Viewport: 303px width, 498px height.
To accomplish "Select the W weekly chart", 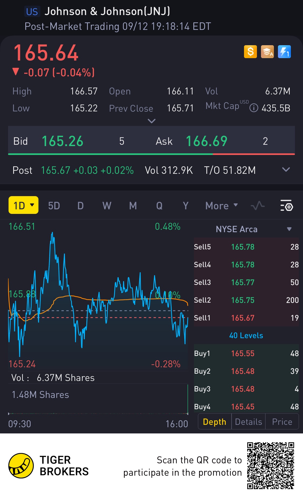I will (107, 206).
